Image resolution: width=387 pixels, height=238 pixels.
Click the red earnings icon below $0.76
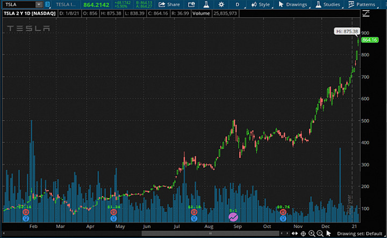pos(283,212)
